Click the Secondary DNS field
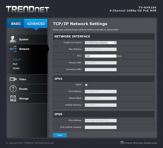Screen dimensions: 163x148 click(101, 69)
